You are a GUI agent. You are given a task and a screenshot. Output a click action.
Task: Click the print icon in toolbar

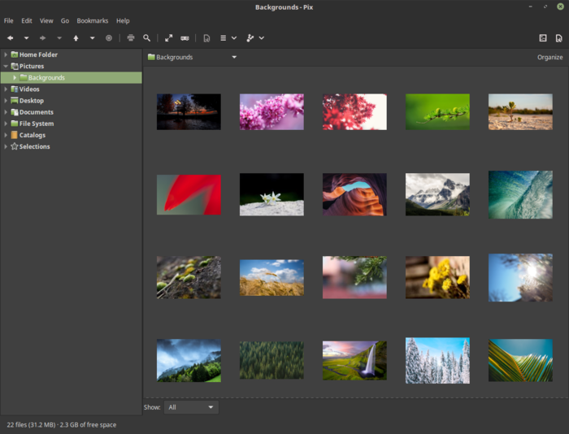[x=130, y=37]
